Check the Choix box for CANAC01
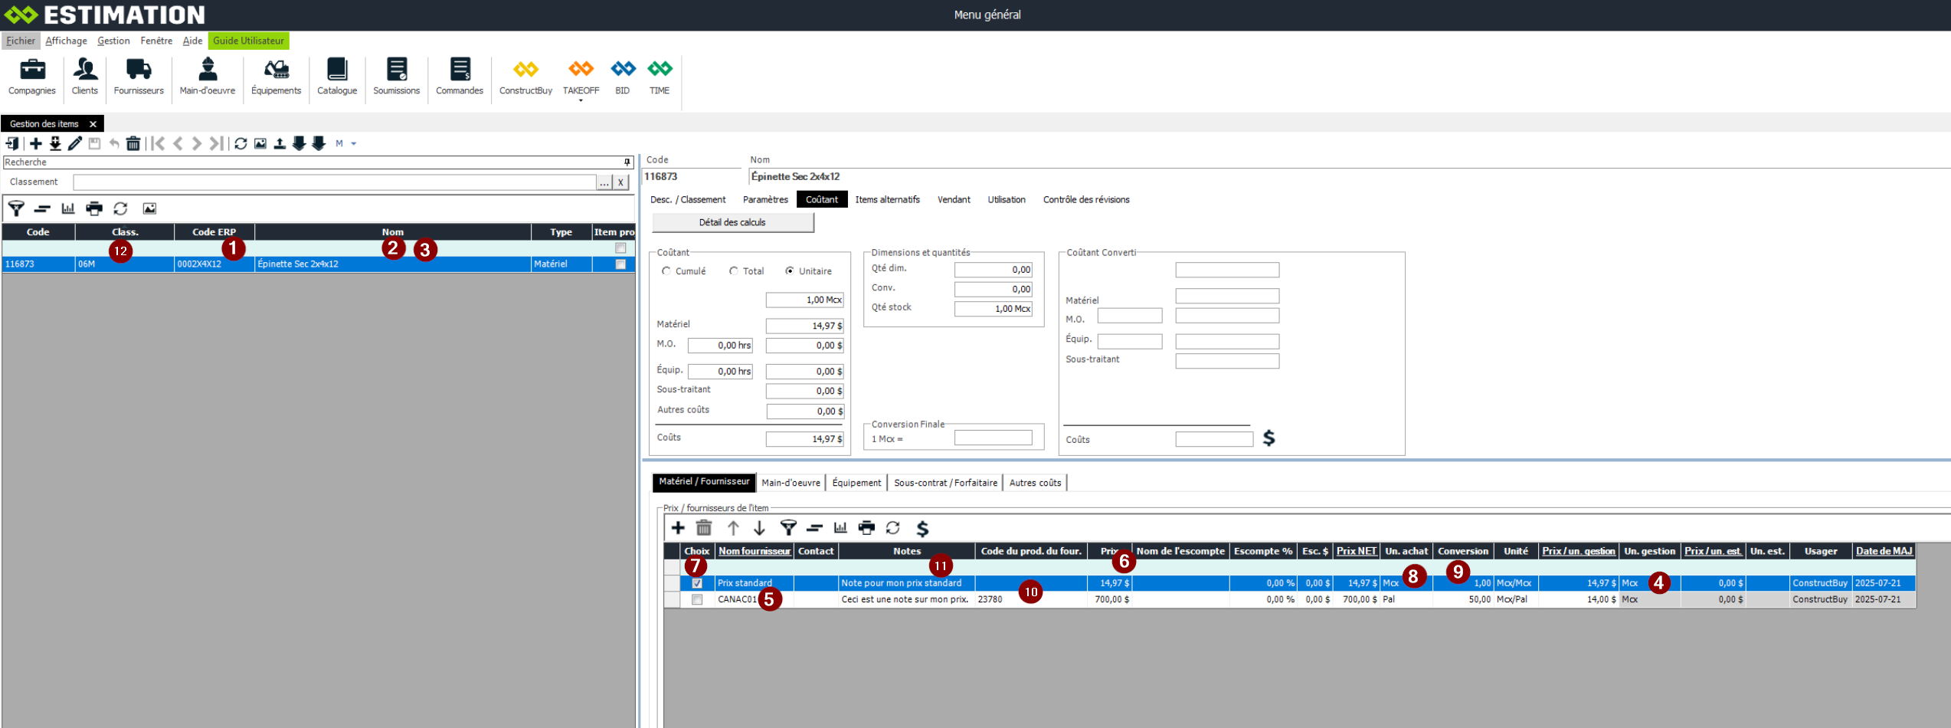Viewport: 1951px width, 728px height. click(697, 600)
